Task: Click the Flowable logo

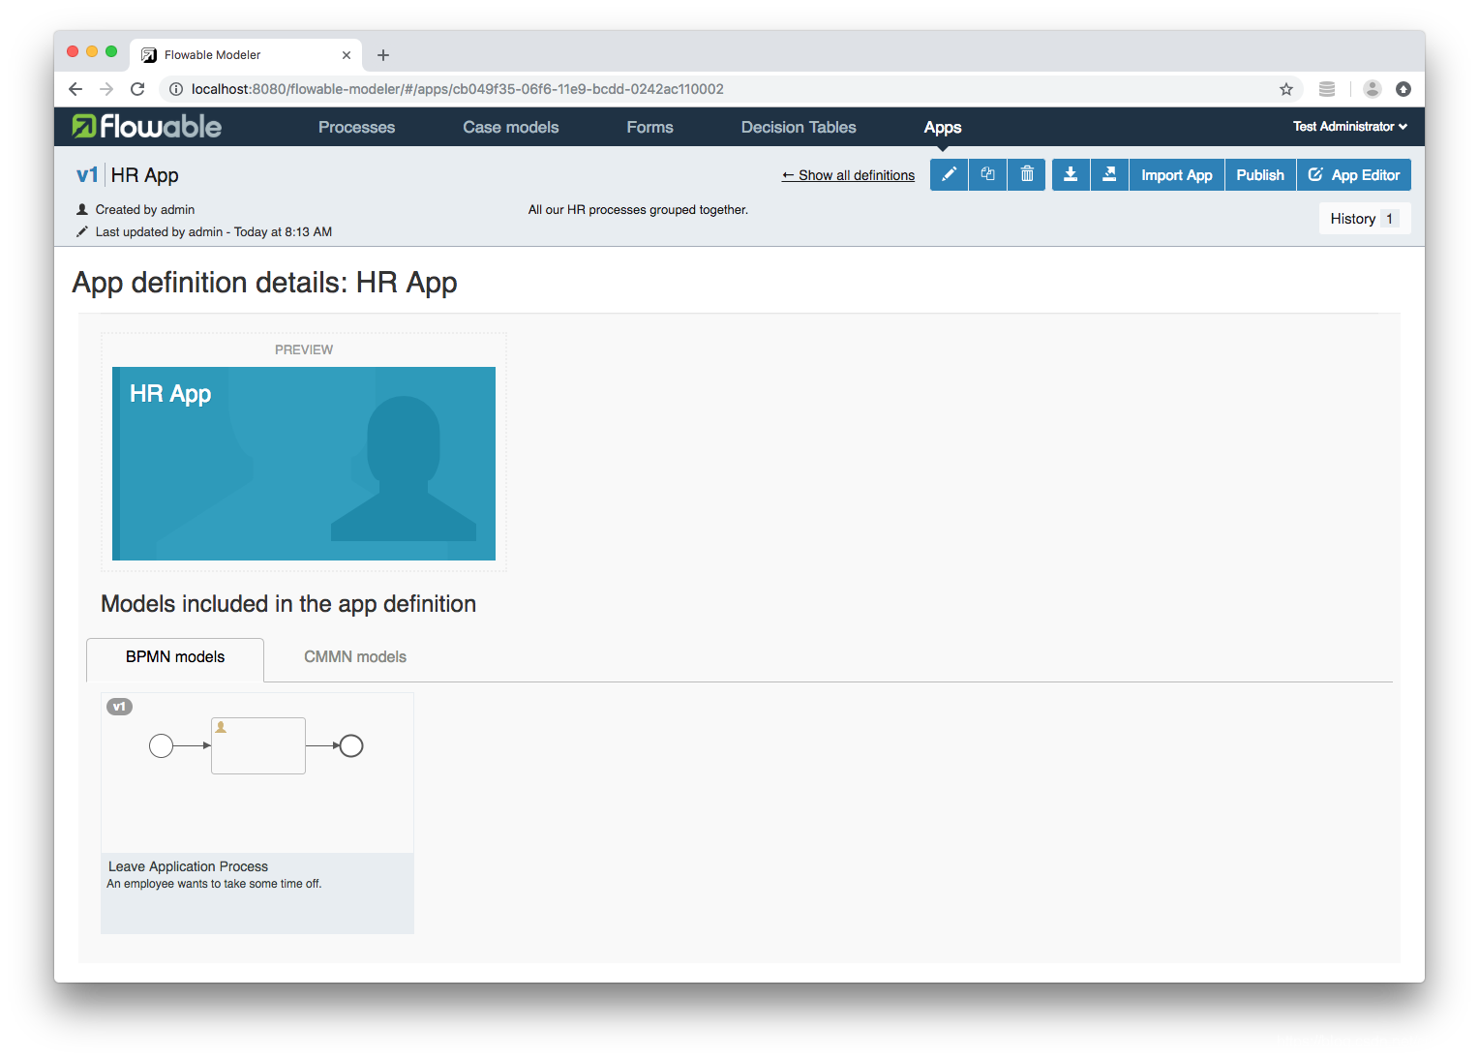Action: [147, 126]
